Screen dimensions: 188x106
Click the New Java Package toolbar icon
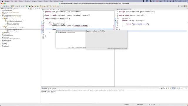(x=35, y=6)
